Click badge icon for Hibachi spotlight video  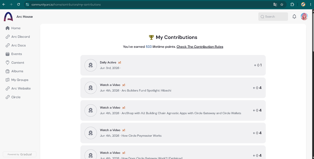point(91,88)
